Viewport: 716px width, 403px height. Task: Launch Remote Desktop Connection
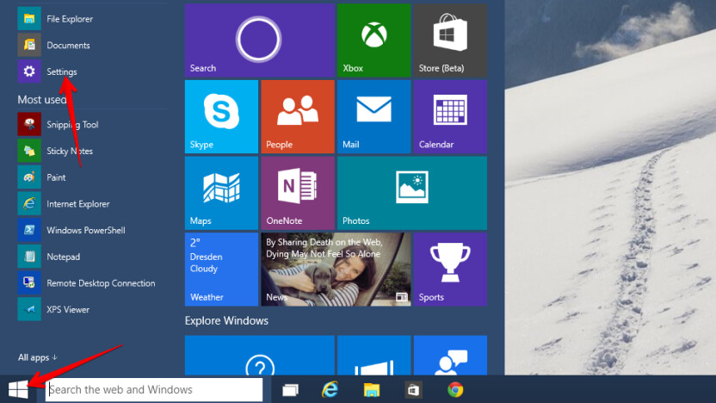[x=87, y=283]
